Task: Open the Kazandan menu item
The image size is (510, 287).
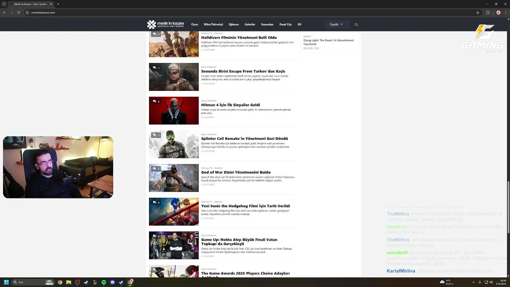Action: pyautogui.click(x=267, y=24)
